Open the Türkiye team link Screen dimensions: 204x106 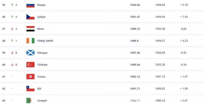pyautogui.click(x=42, y=65)
